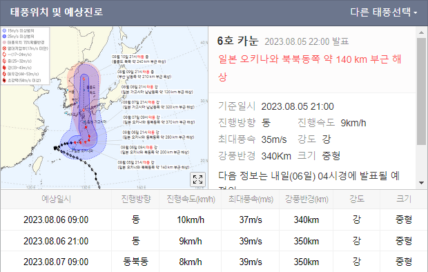Open the 다른 태풍선택 dropdown
428x272 pixels.
coord(384,12)
